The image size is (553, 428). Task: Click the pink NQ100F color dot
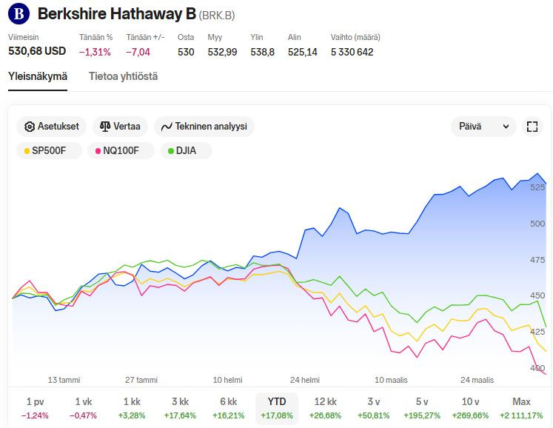click(x=98, y=151)
